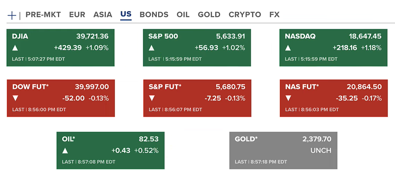Select the ASIA tab
395x176 pixels.
point(103,15)
